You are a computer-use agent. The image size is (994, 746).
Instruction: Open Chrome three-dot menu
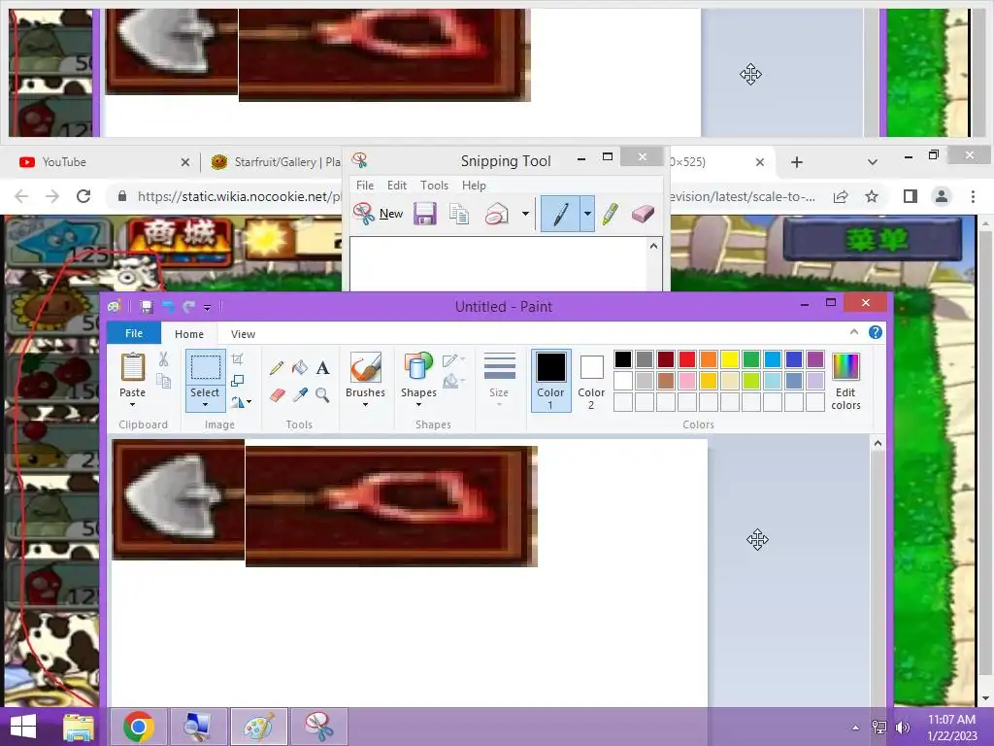[x=973, y=196]
